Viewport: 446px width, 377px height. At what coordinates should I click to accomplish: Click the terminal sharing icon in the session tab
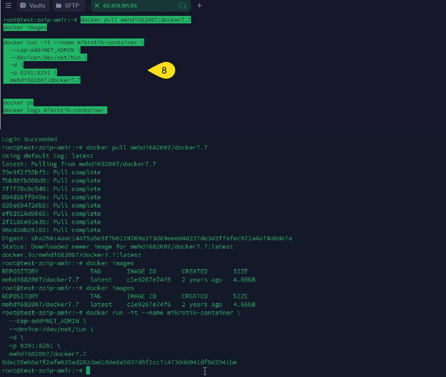coord(182,6)
